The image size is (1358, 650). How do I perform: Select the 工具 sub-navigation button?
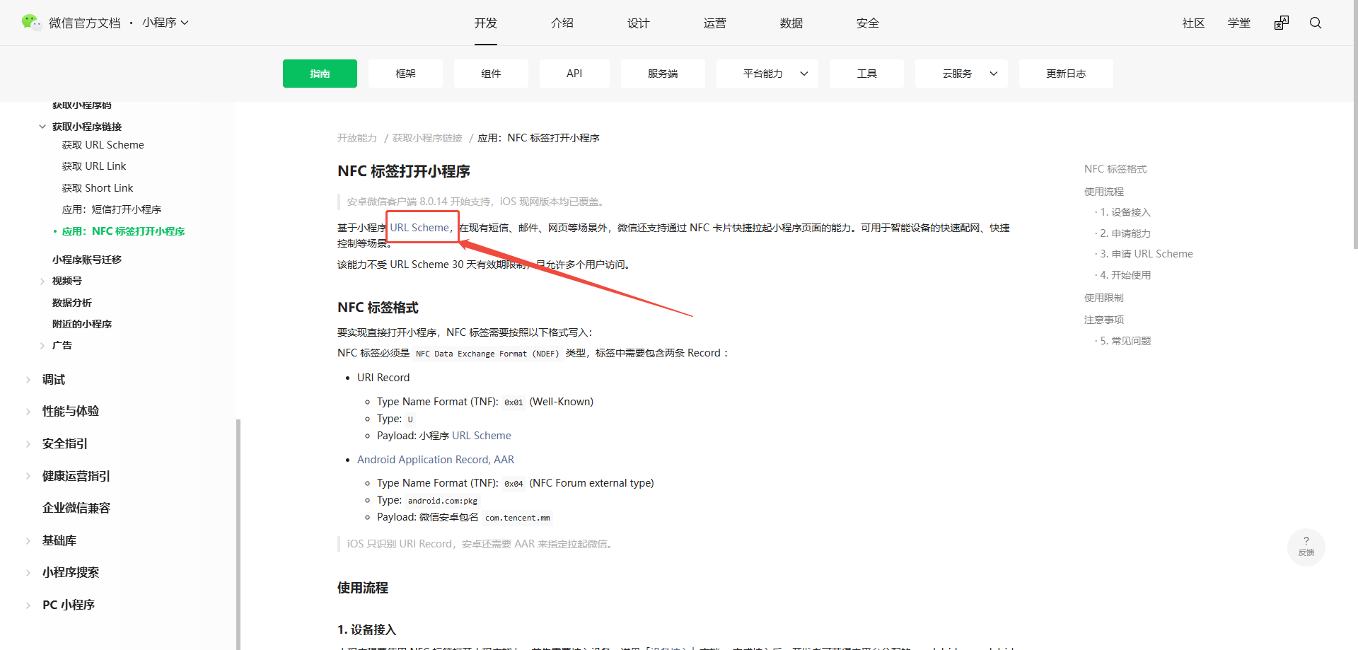click(x=866, y=74)
